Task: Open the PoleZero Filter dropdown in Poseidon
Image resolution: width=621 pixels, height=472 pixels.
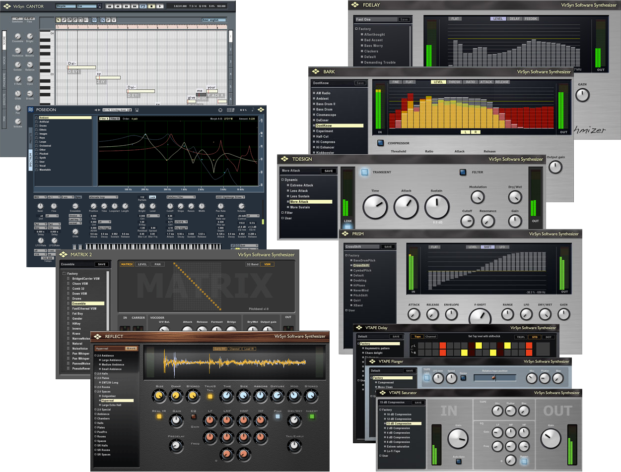Action: [x=181, y=197]
